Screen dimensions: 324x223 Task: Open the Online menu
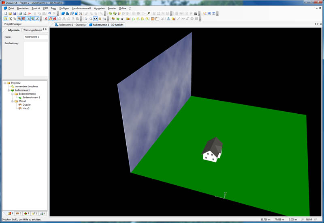click(123, 8)
